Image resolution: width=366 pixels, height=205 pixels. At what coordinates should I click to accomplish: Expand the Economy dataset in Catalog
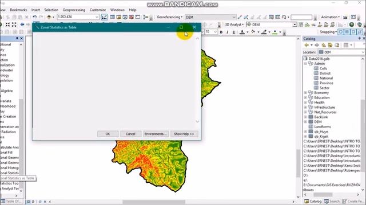coord(305,93)
